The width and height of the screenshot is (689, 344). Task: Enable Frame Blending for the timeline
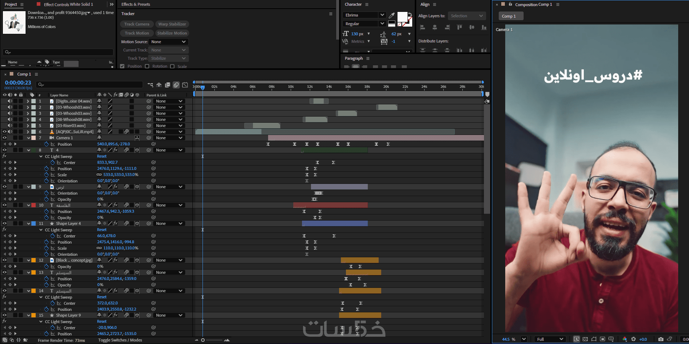168,85
